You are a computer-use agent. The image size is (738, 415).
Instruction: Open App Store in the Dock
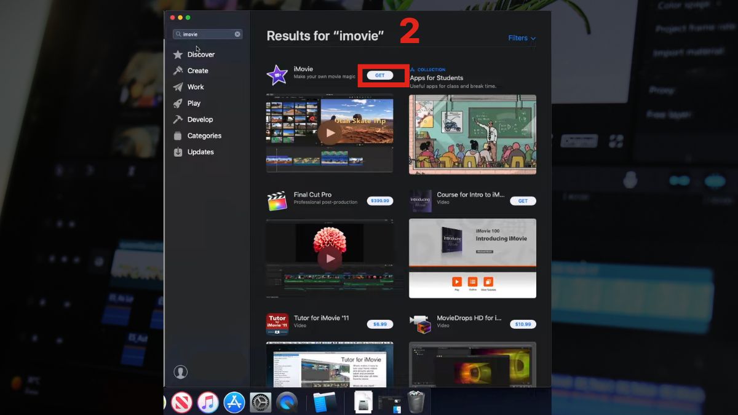point(234,403)
